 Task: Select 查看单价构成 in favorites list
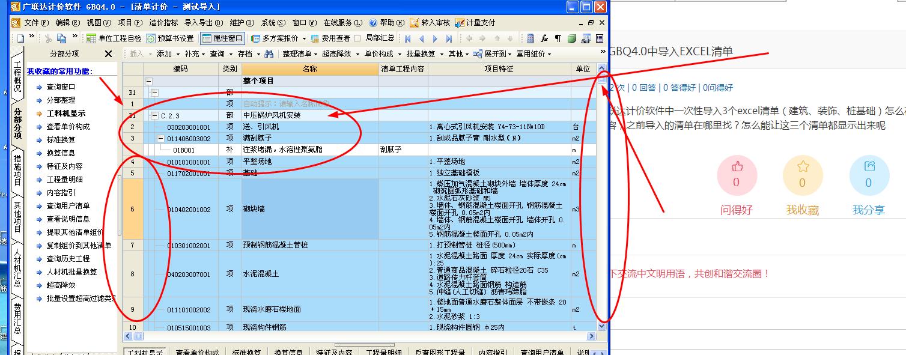pyautogui.click(x=68, y=127)
